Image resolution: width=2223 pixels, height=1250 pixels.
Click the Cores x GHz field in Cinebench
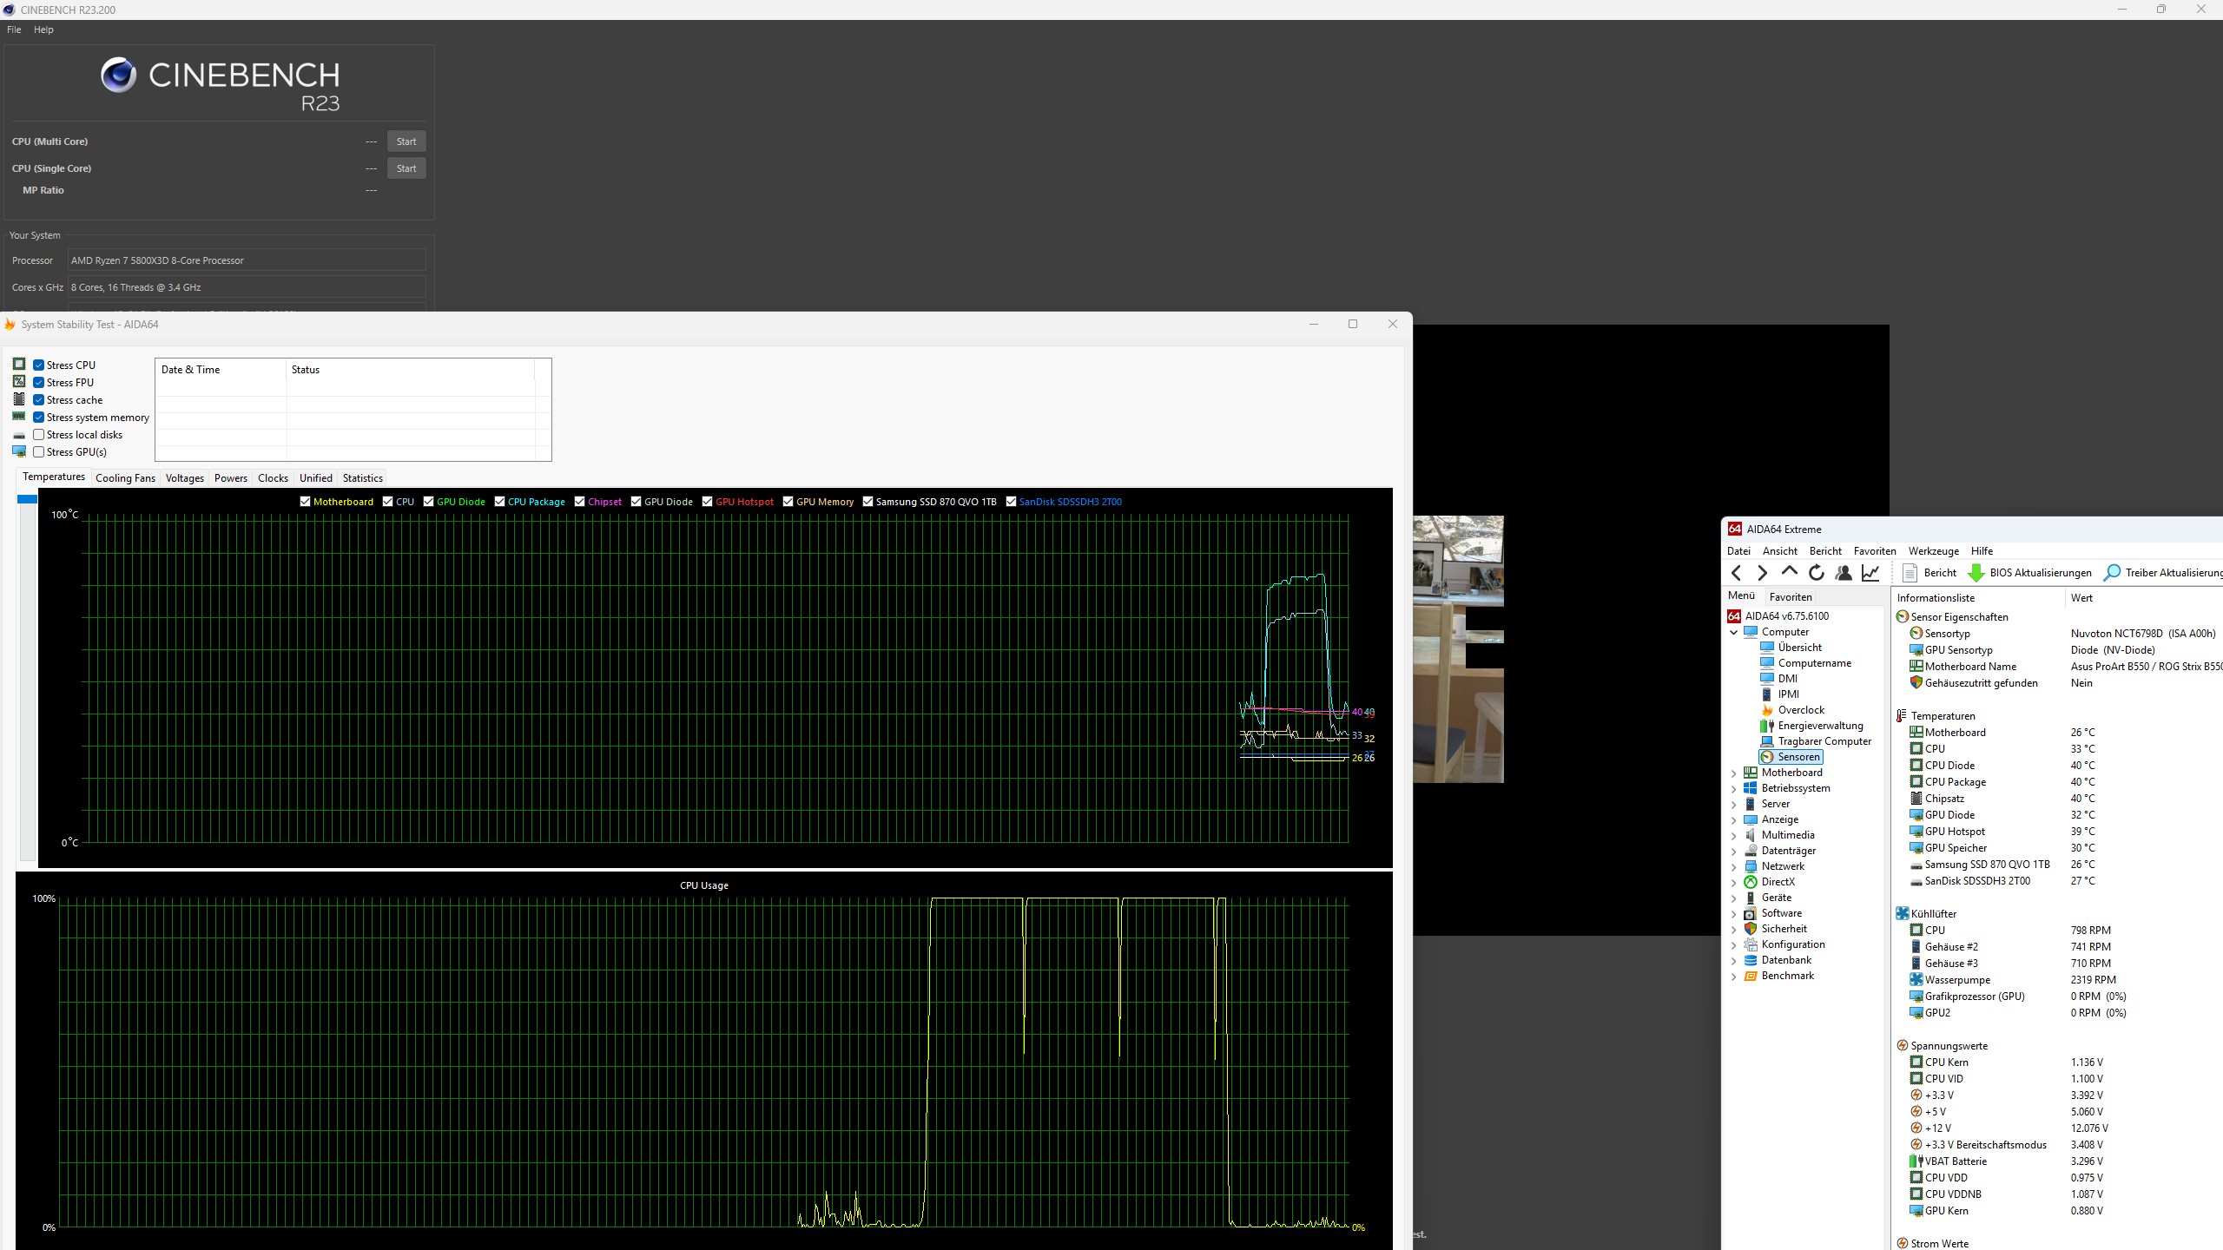pyautogui.click(x=247, y=287)
